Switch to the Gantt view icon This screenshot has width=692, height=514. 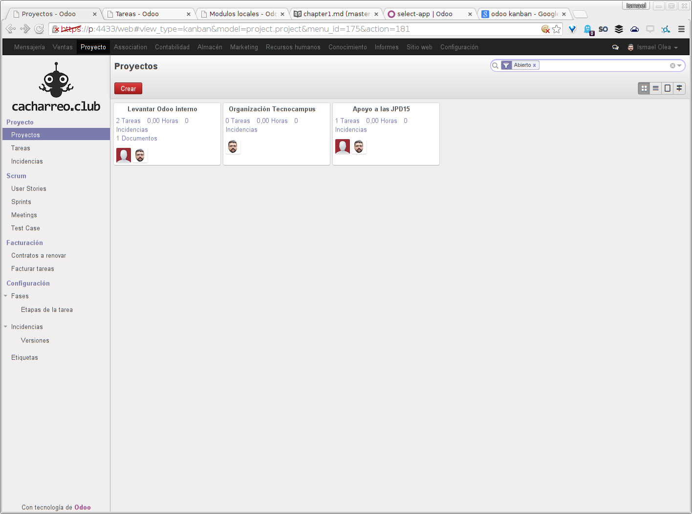tap(679, 88)
